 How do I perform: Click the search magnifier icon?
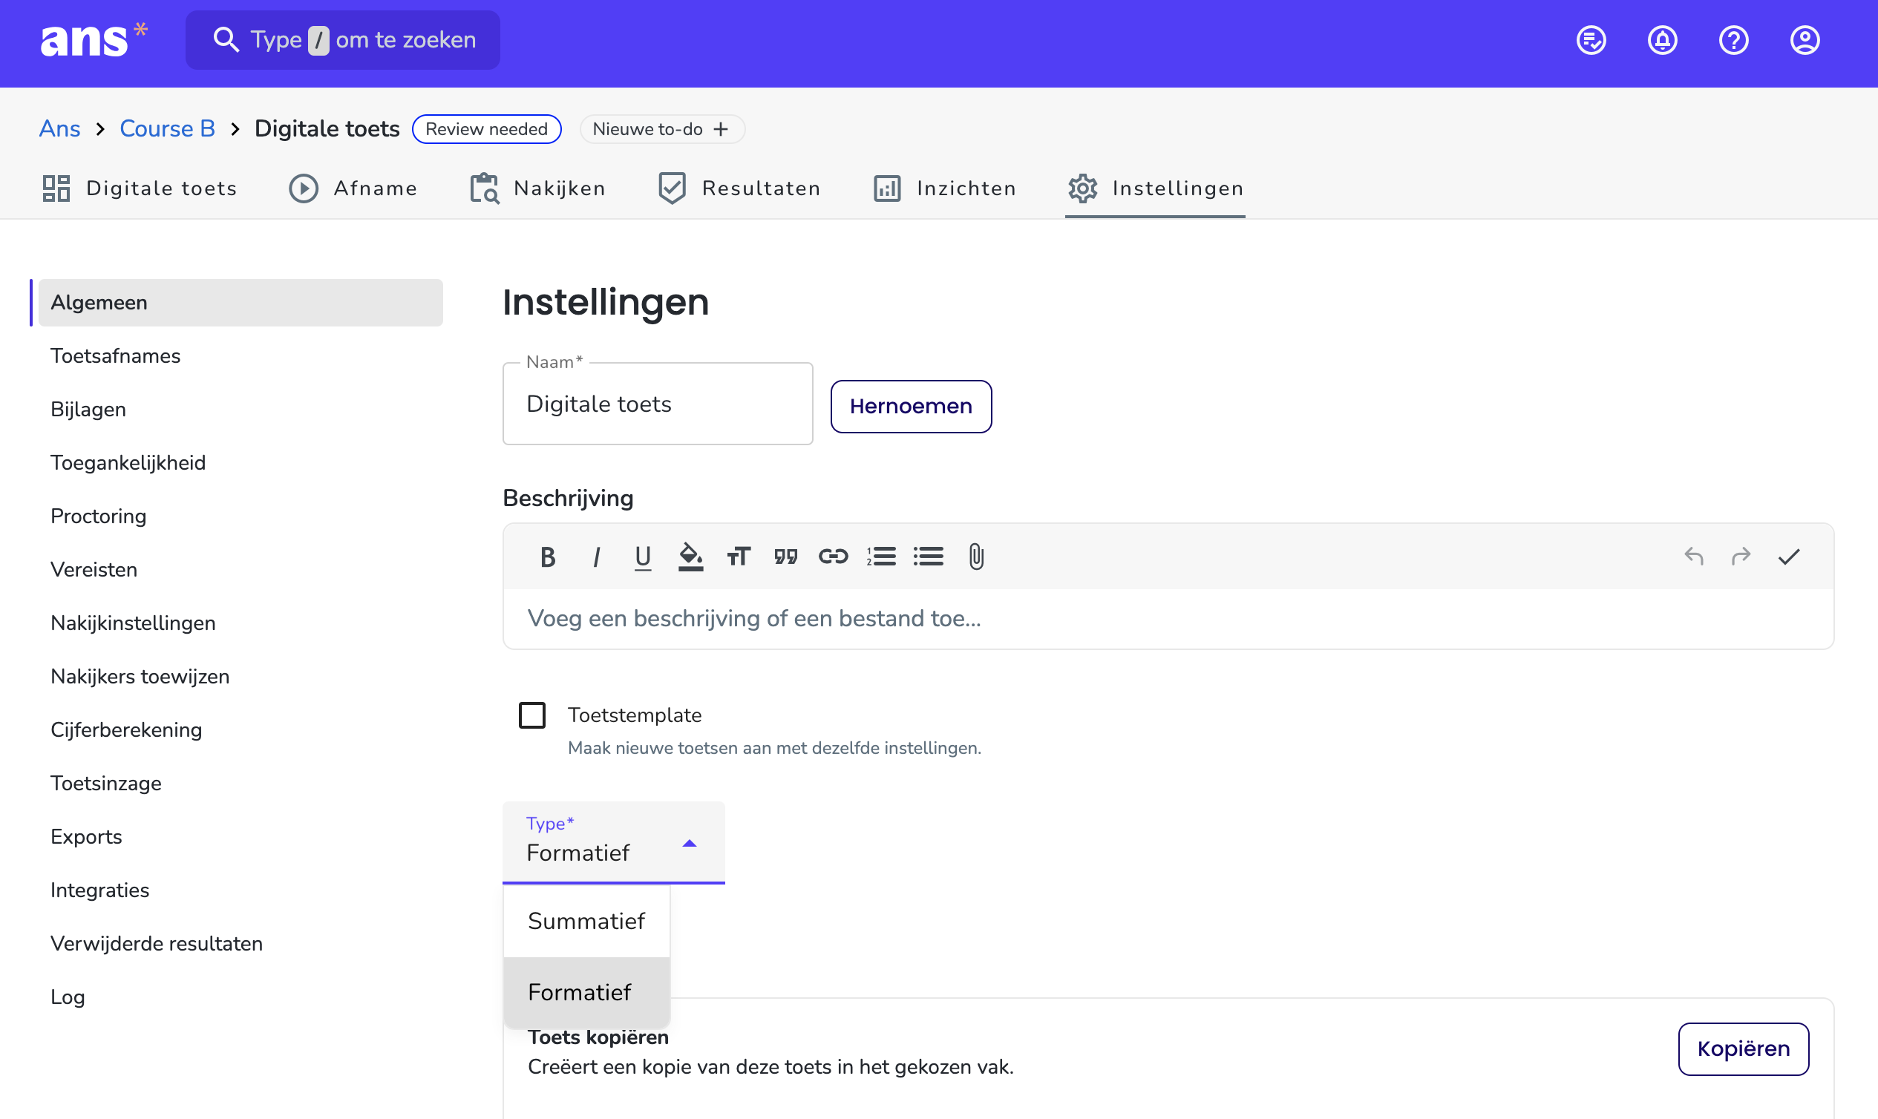click(226, 39)
